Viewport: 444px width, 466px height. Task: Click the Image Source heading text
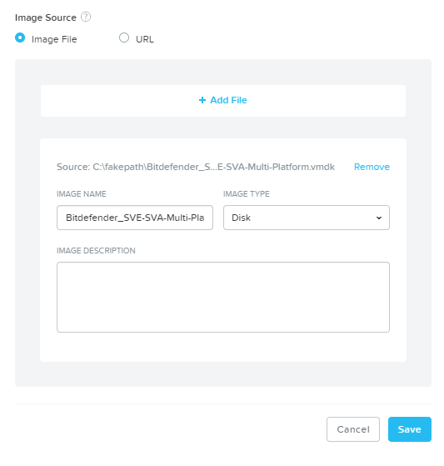46,18
